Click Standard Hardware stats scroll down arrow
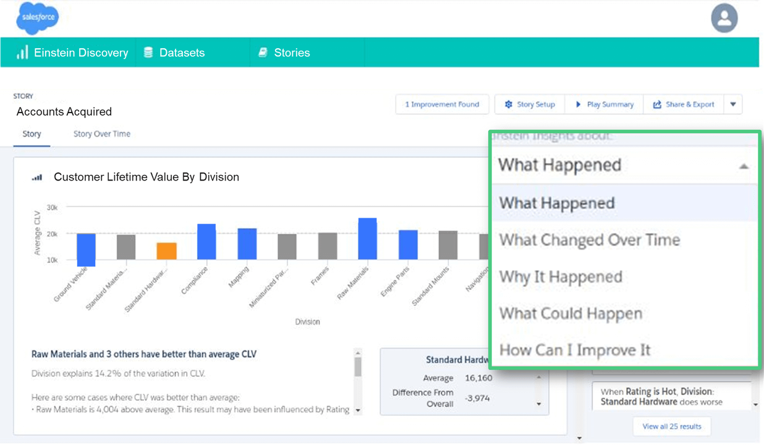The image size is (764, 445). tap(538, 404)
